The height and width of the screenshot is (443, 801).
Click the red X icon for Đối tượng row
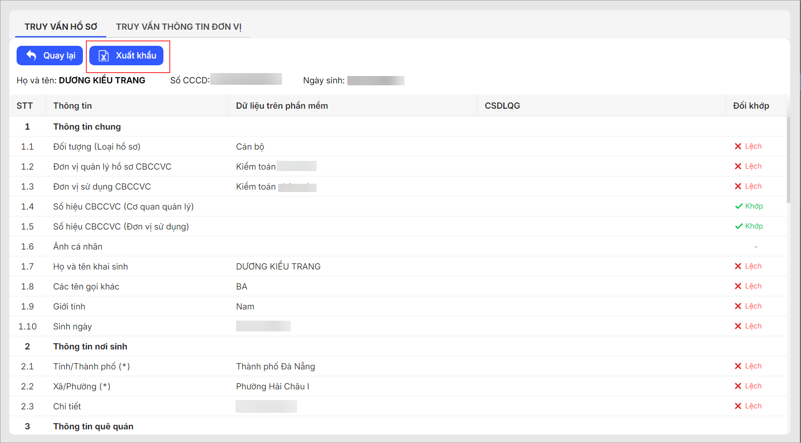738,146
